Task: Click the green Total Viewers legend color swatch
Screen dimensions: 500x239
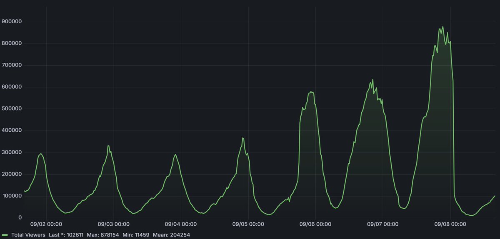Action: click(x=5, y=235)
